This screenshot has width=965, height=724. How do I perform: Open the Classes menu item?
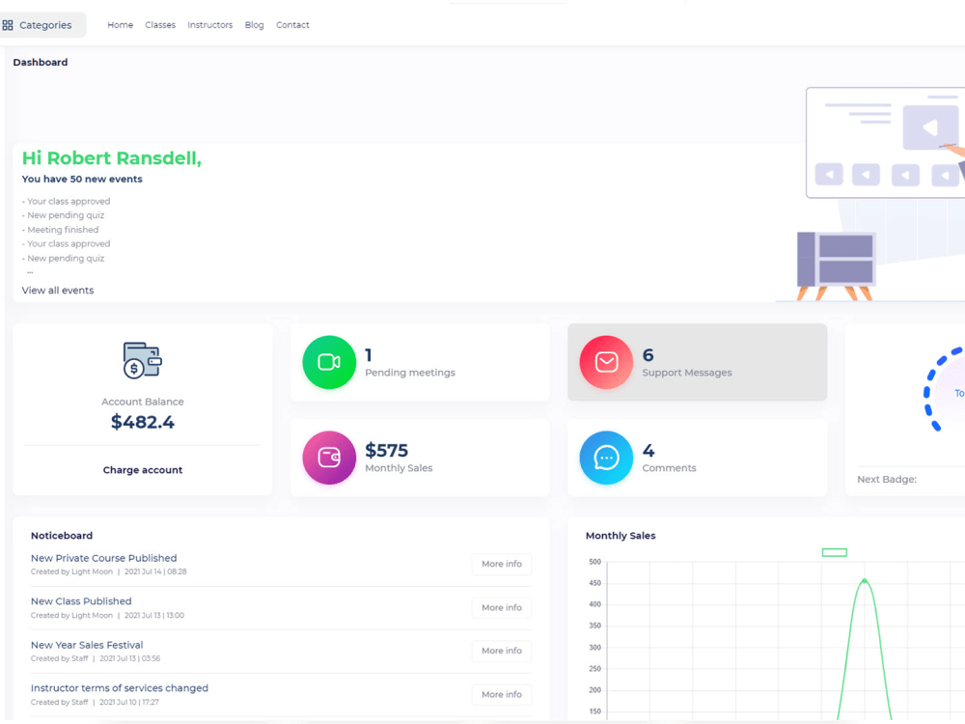pos(160,25)
